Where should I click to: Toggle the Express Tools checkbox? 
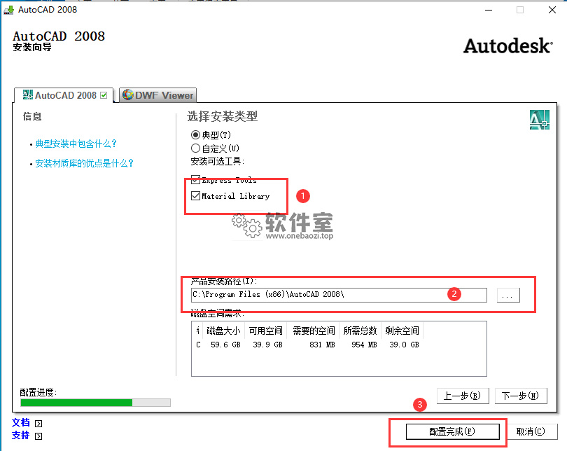point(195,179)
